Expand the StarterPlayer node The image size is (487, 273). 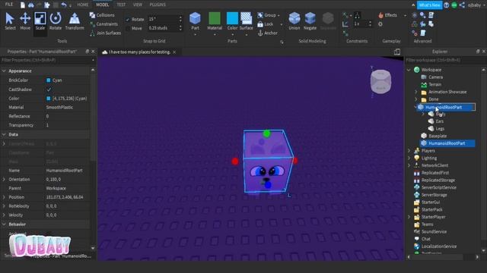click(x=409, y=217)
